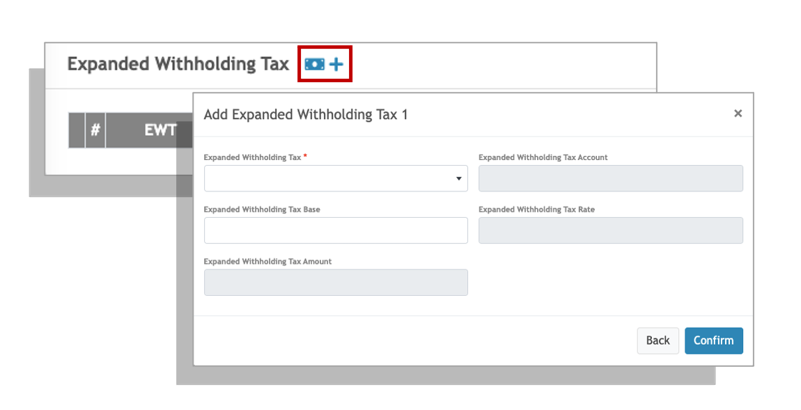Click the 'Expanded Withholding Tax' section heading
801x410 pixels.
pos(178,64)
